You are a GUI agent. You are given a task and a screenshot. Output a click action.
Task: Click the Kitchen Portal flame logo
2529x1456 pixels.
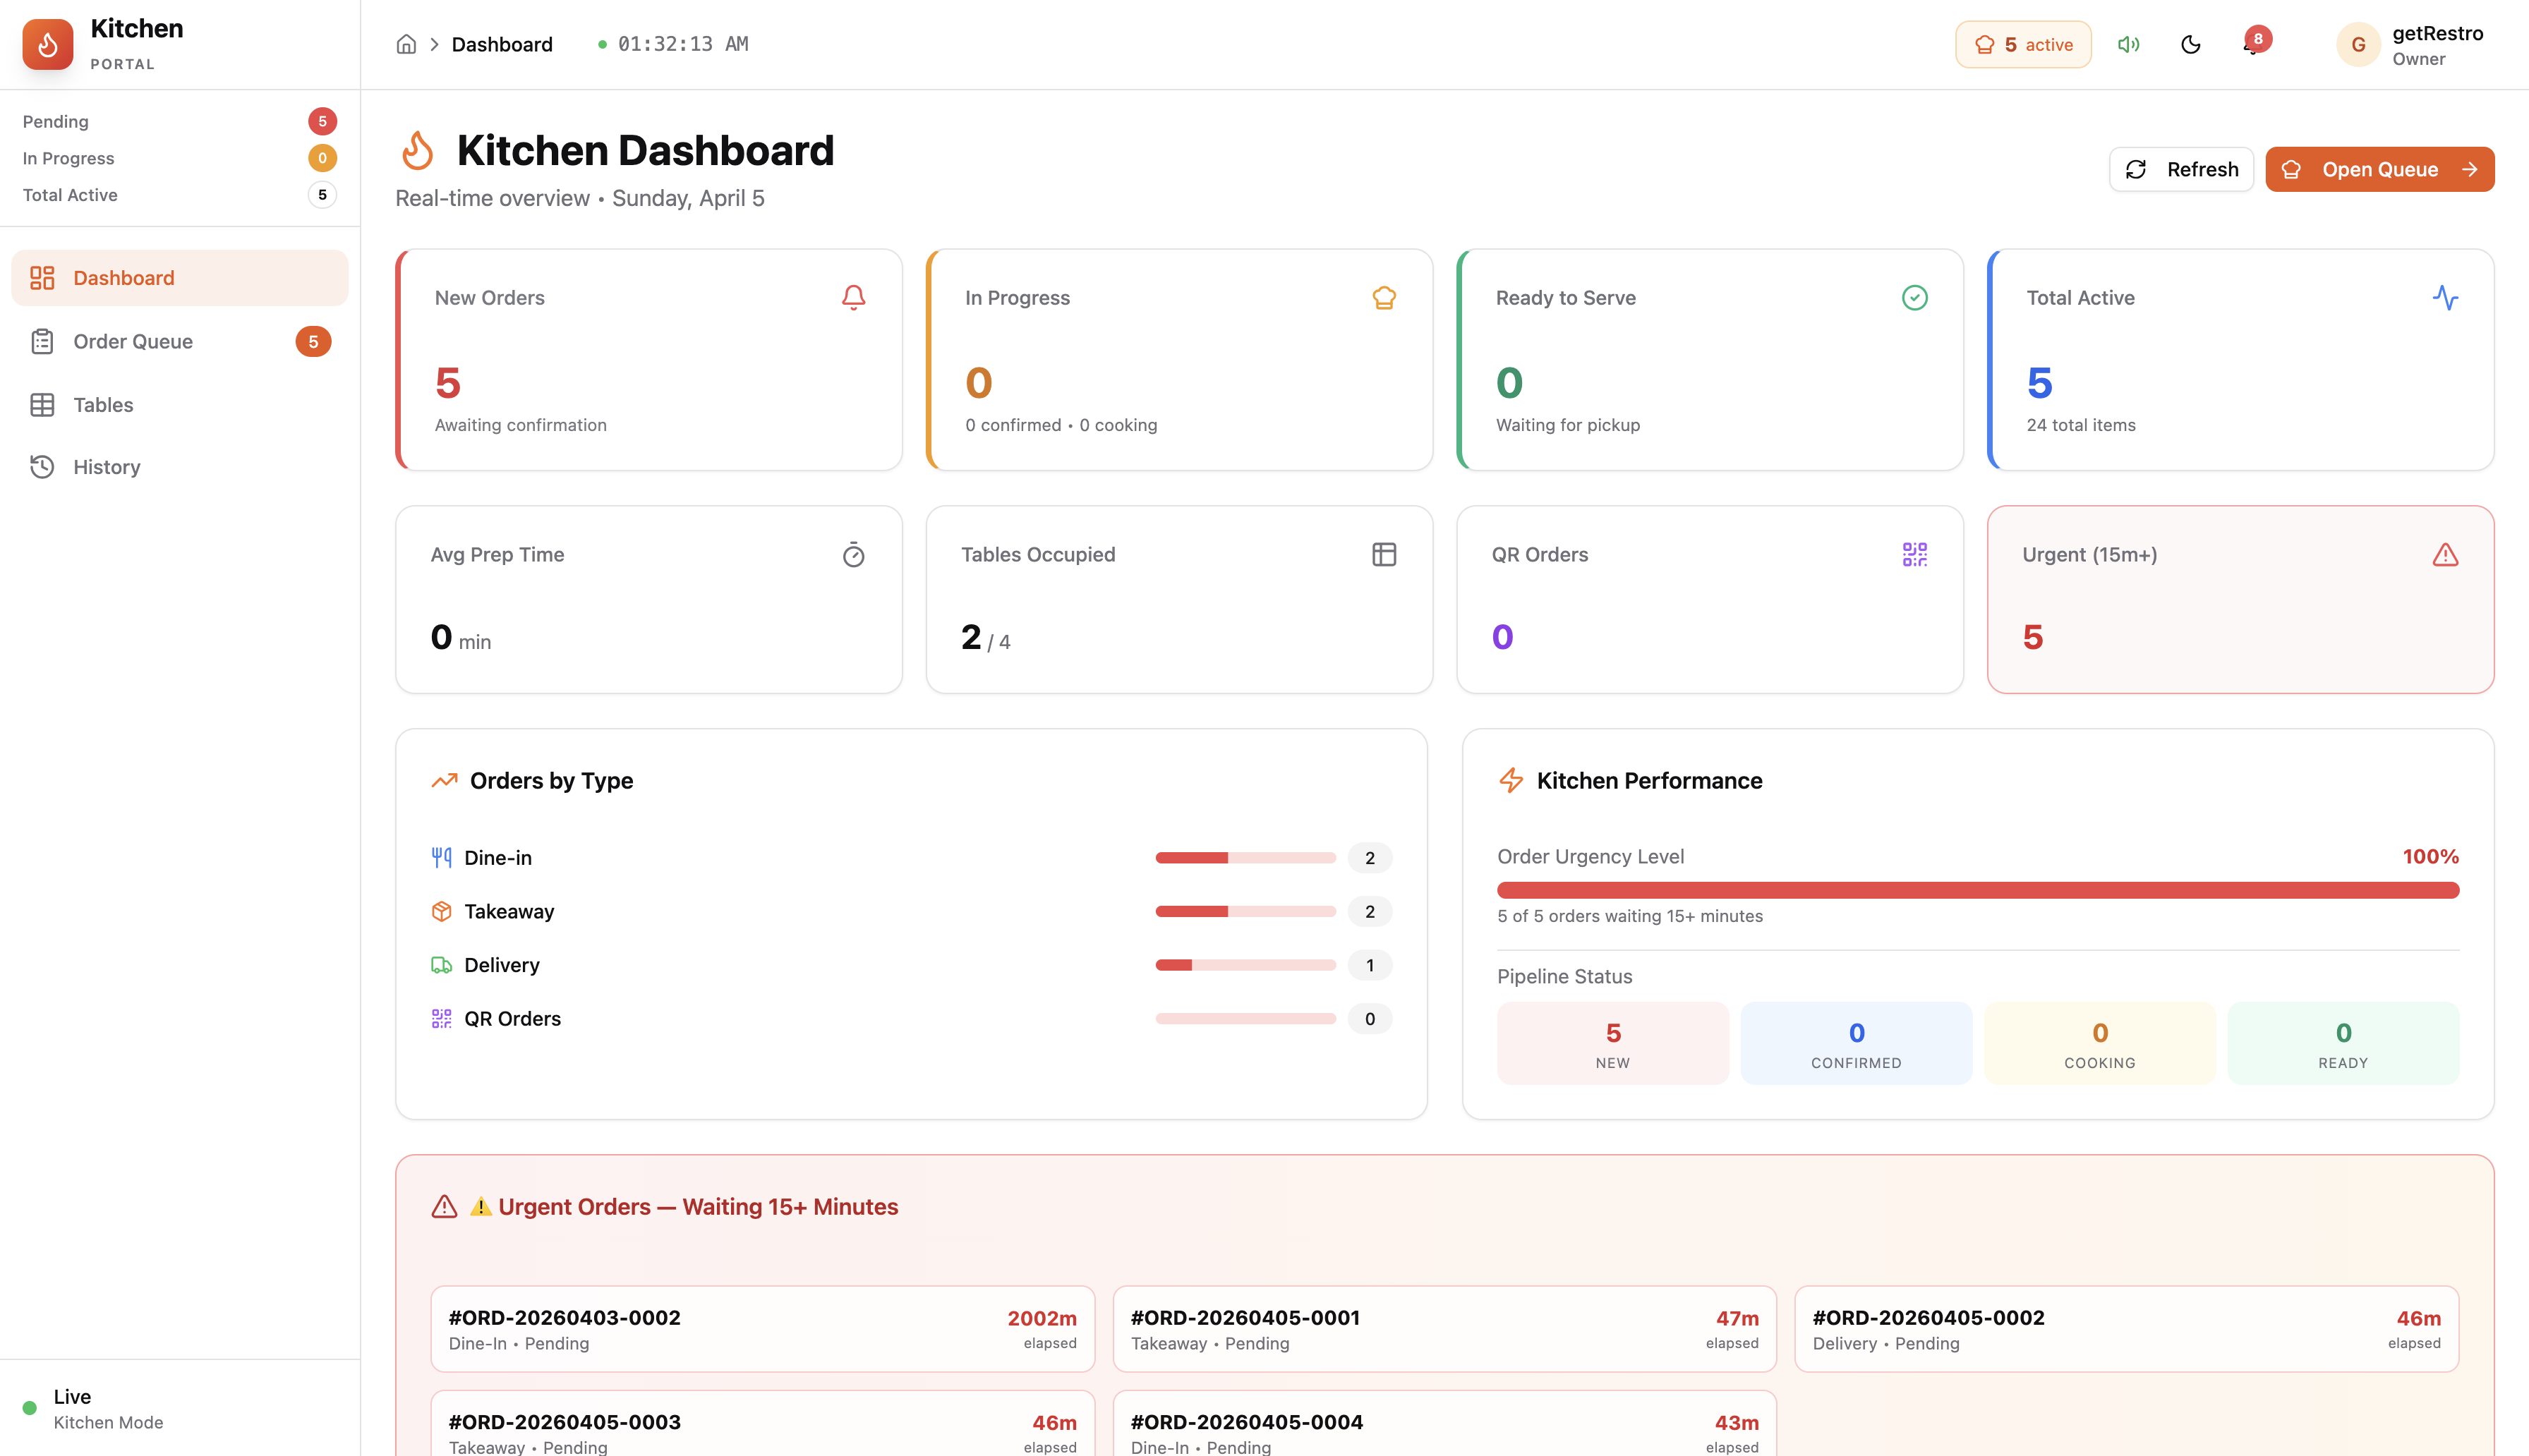tap(46, 44)
